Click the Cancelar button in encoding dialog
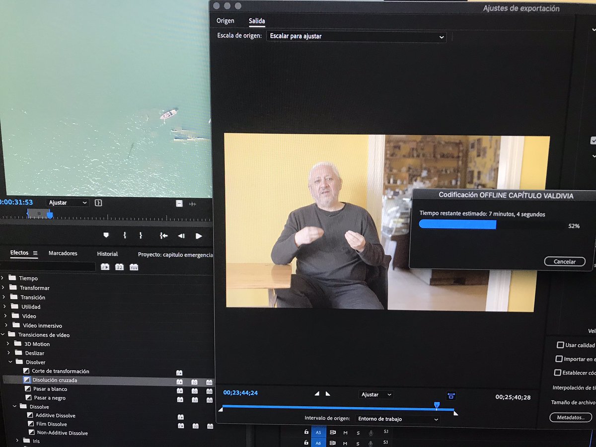The height and width of the screenshot is (447, 596). pyautogui.click(x=565, y=262)
